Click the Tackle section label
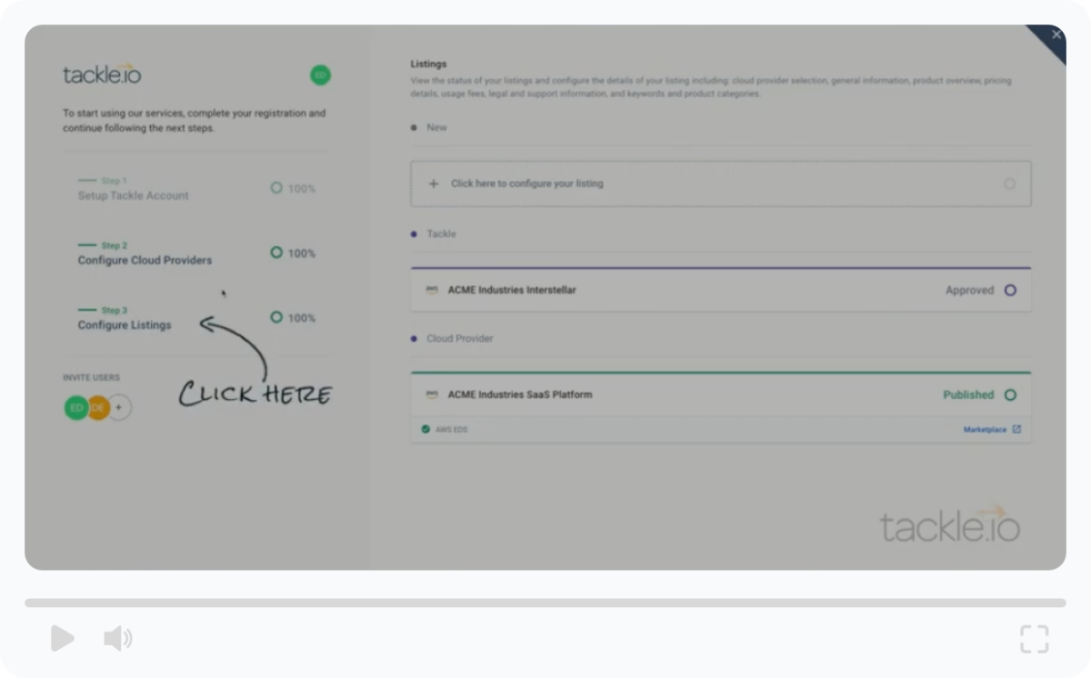The height and width of the screenshot is (678, 1091). click(441, 234)
